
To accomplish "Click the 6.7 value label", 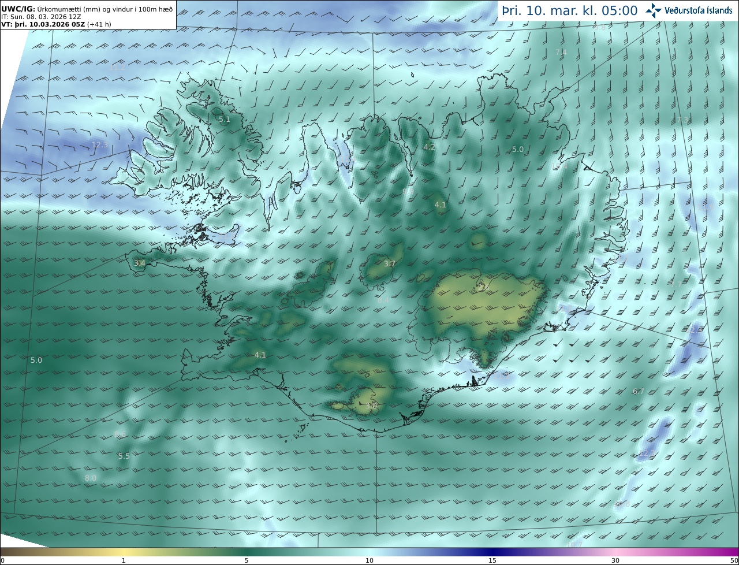I will (638, 391).
